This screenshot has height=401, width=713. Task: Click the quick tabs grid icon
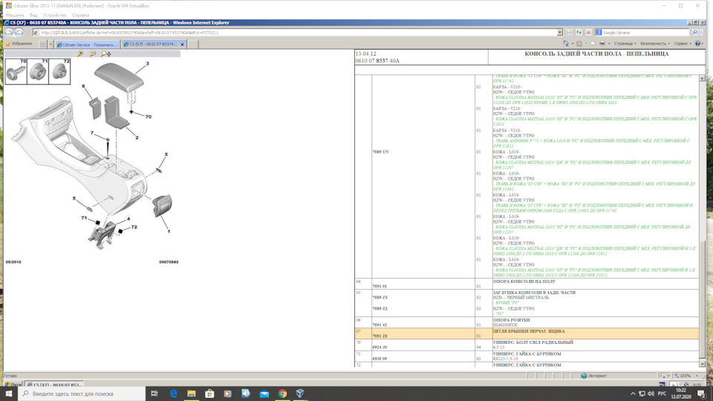[x=43, y=44]
